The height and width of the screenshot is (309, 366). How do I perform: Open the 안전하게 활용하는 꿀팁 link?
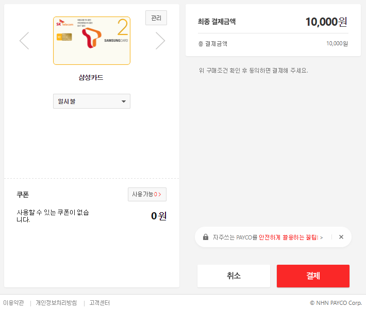(290, 237)
